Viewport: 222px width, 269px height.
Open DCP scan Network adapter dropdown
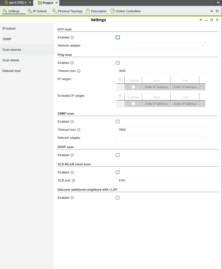point(161,45)
